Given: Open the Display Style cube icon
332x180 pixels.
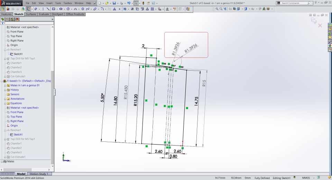Looking at the screenshot, I should click(x=246, y=9).
